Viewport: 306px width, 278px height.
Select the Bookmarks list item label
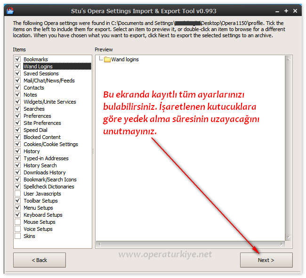(x=36, y=59)
